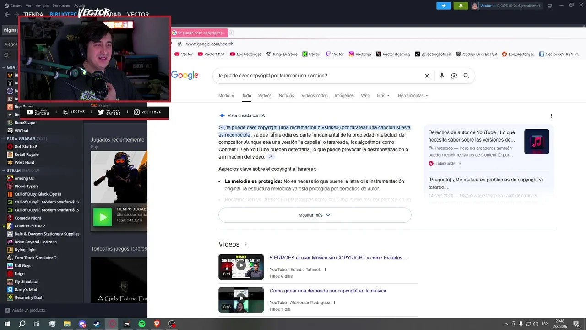Click the Steam library search magnifier

6,55
